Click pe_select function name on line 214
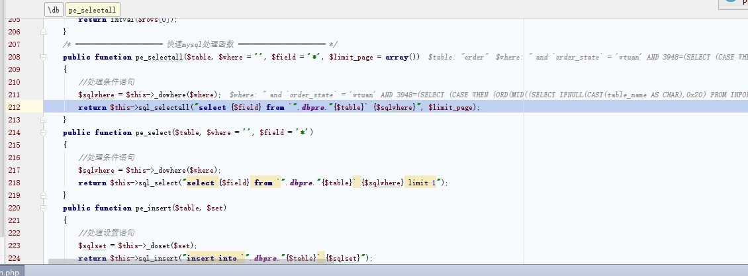 pos(153,132)
